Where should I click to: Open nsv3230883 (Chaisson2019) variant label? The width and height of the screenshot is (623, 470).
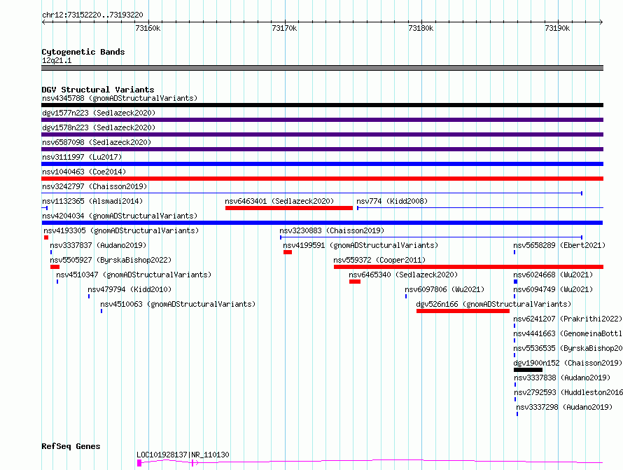[x=332, y=230]
